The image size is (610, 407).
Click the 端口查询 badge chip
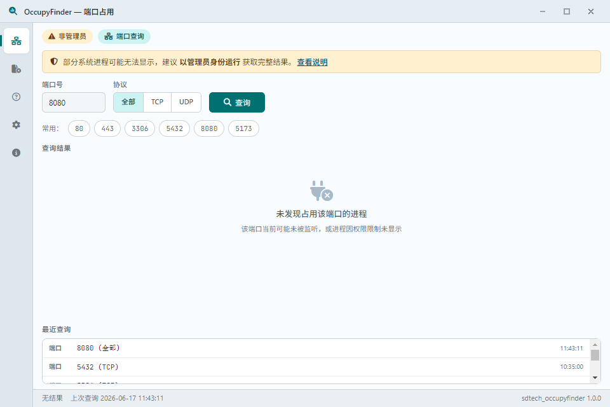point(124,36)
